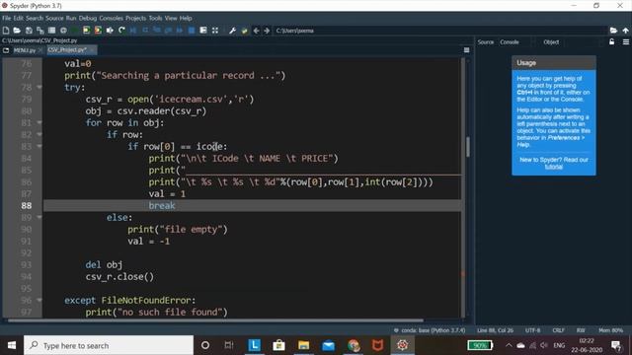Image resolution: width=632 pixels, height=355 pixels.
Task: Click the editor horizontal scrollbar
Action: click(215, 320)
